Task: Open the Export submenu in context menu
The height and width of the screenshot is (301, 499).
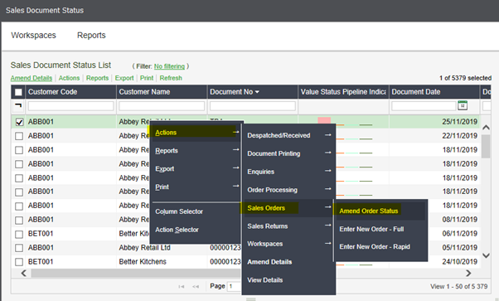Action: coord(196,169)
